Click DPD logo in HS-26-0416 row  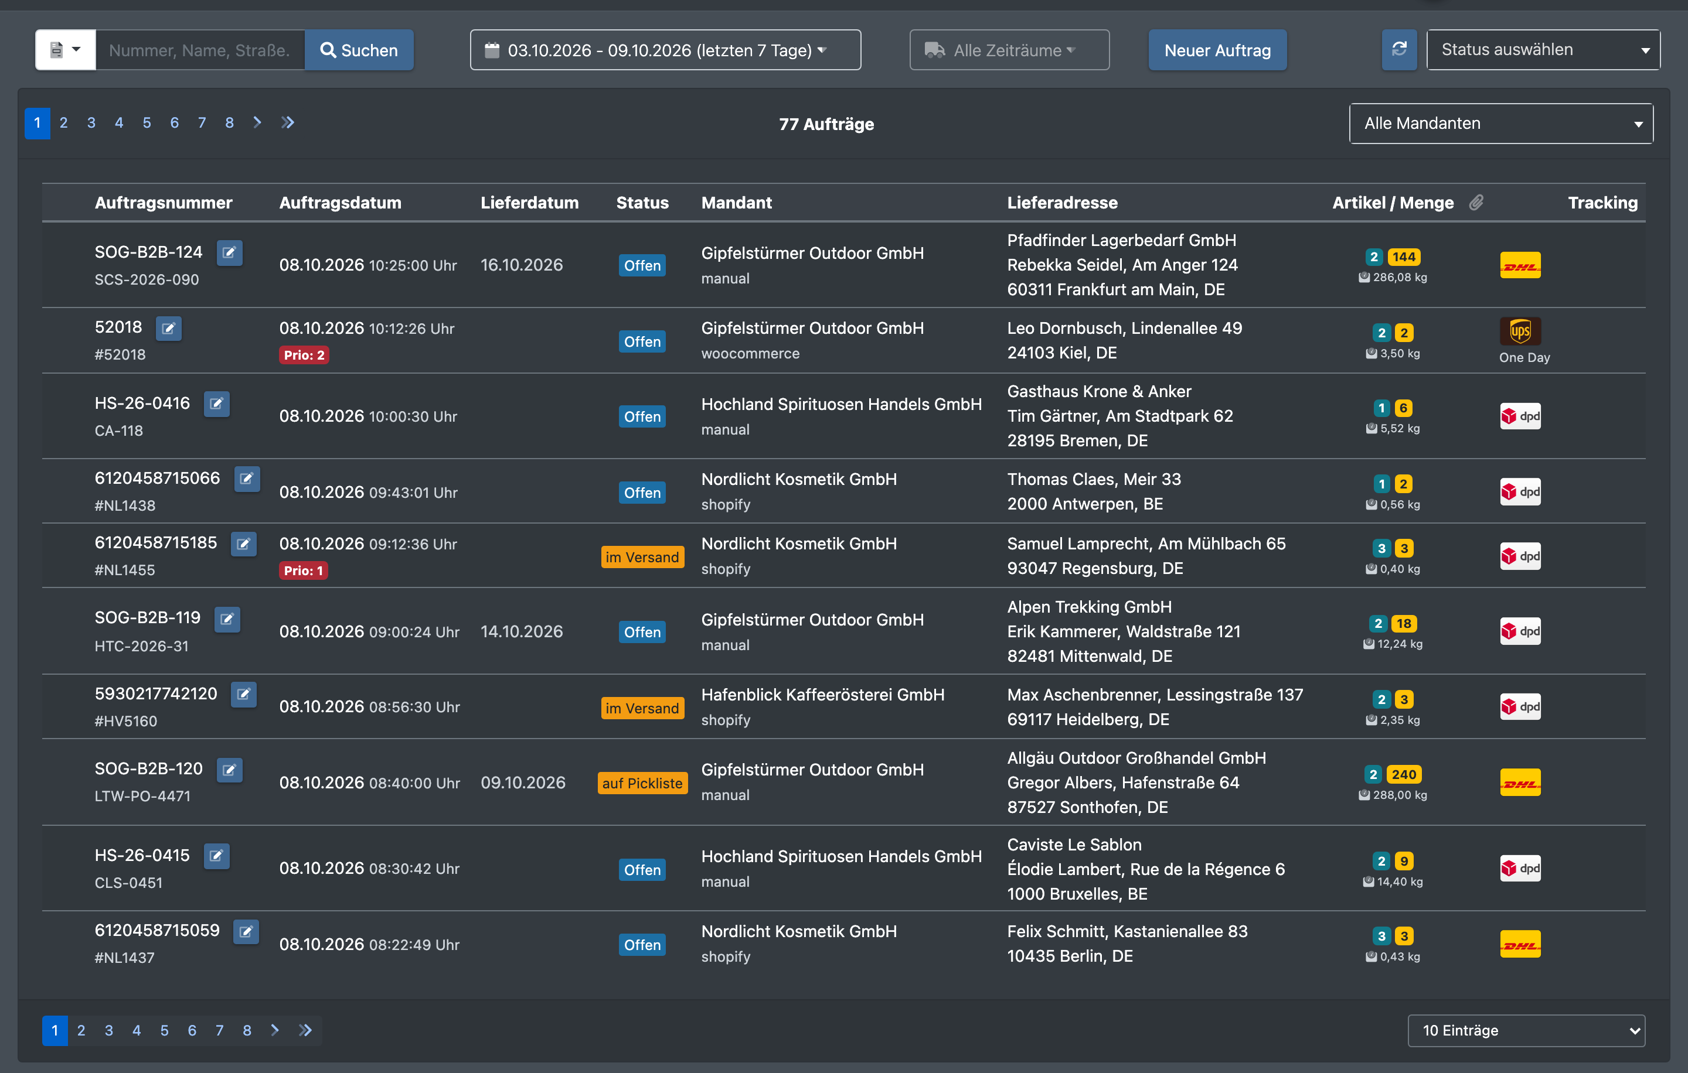[x=1520, y=416]
